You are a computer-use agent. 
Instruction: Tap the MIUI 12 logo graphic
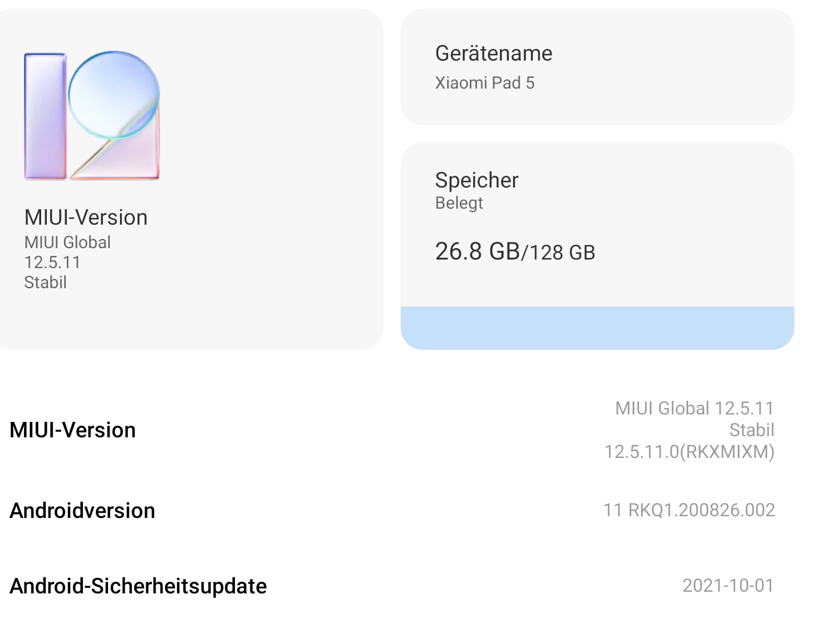(x=91, y=115)
